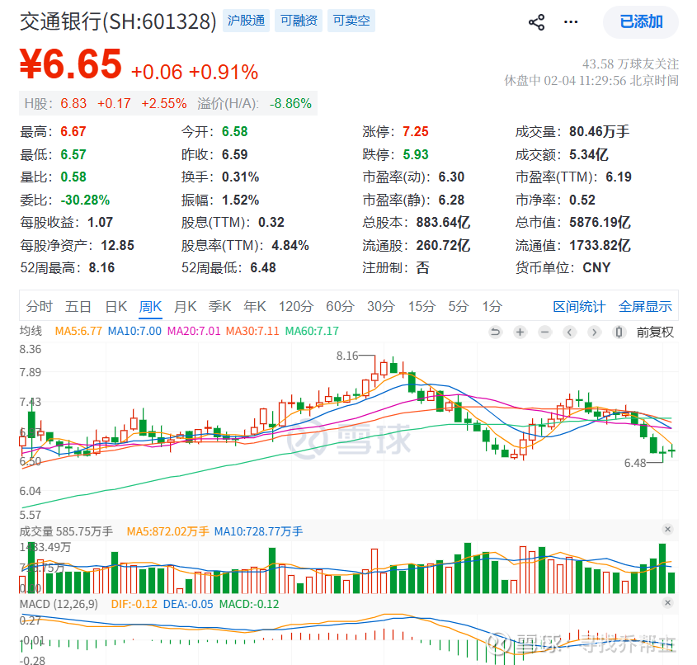The width and height of the screenshot is (697, 665).
Task: Click the 43.58 万球友关注 followers text
Action: [630, 64]
